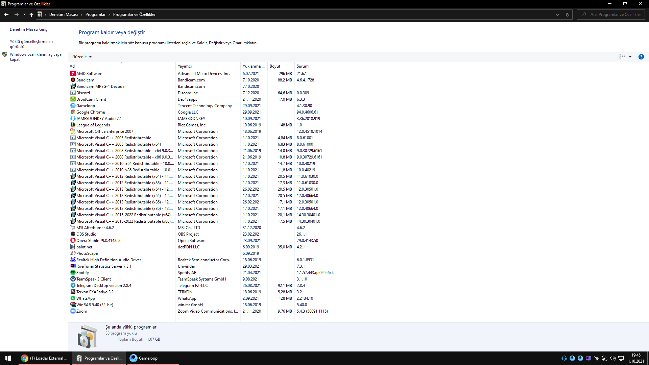Expand the view options dropdown arrow
This screenshot has height=365, width=649.
630,57
